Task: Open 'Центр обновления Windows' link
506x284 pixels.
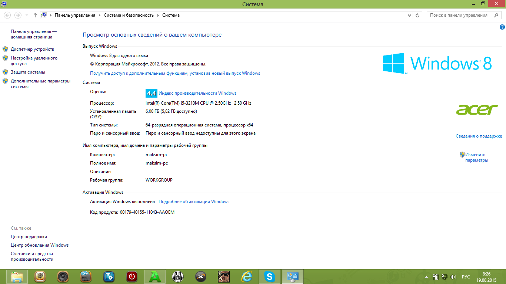Action: click(40, 245)
